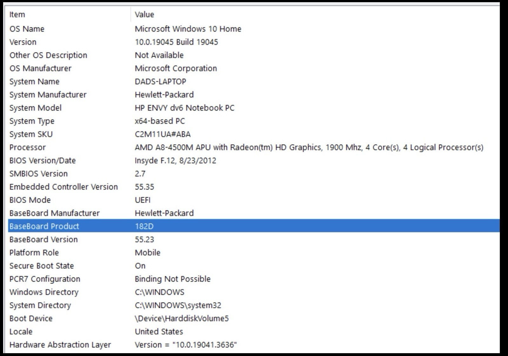Click the x64-based PC value
Screen dimensions: 508x356
coord(160,121)
